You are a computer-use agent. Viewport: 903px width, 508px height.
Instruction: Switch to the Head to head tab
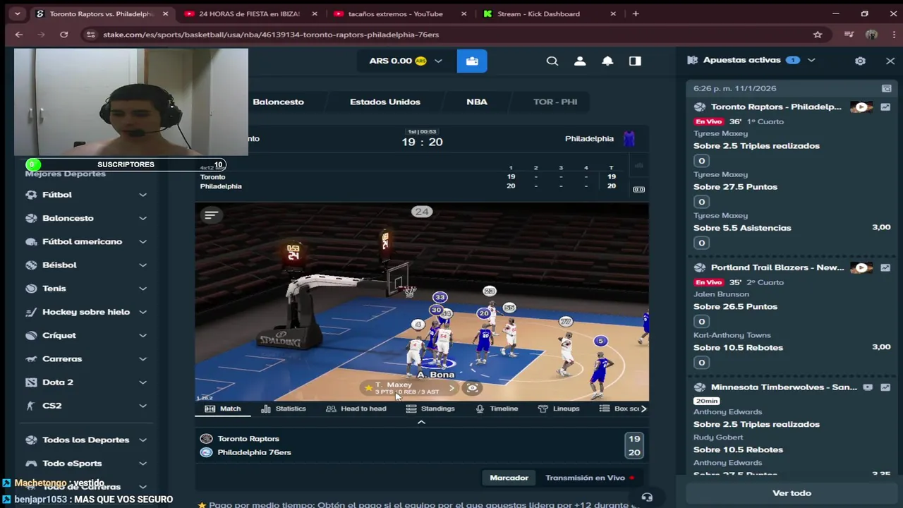pos(356,409)
